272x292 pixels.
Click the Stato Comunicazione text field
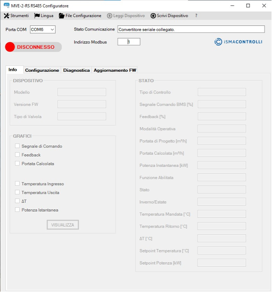click(191, 30)
